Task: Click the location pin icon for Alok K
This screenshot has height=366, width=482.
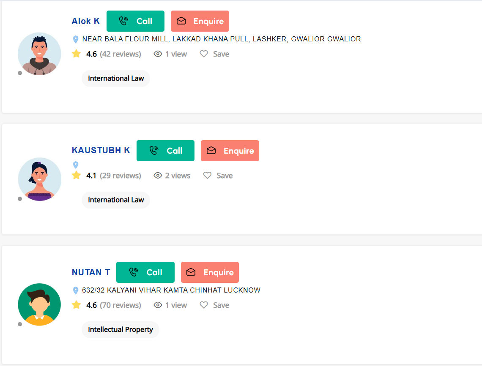Action: (76, 39)
